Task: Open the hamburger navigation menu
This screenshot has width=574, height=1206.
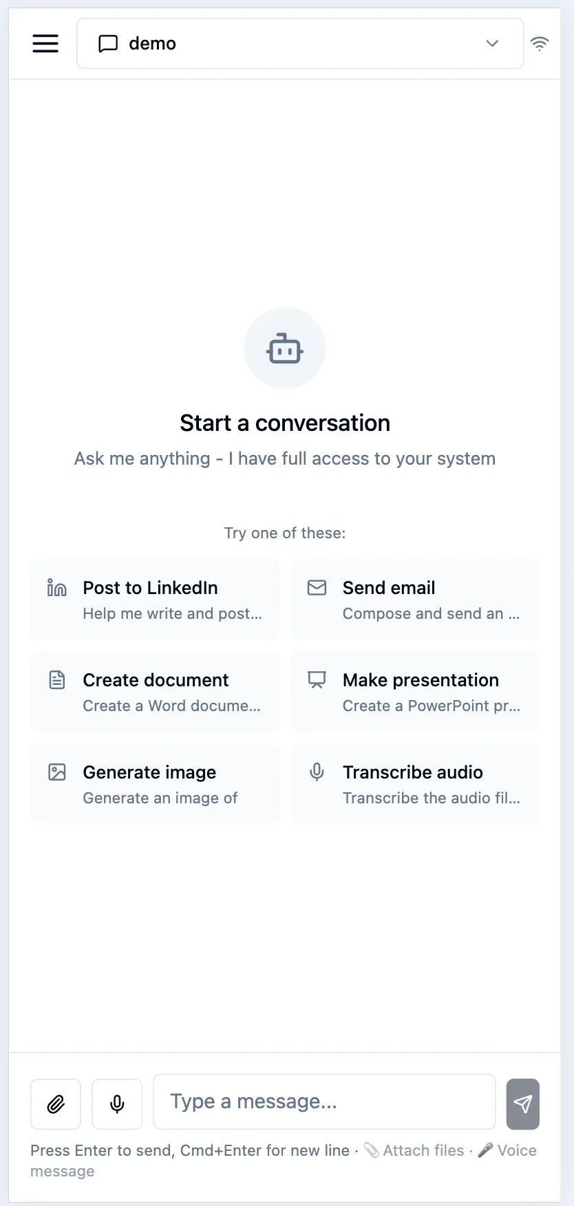Action: pos(45,43)
